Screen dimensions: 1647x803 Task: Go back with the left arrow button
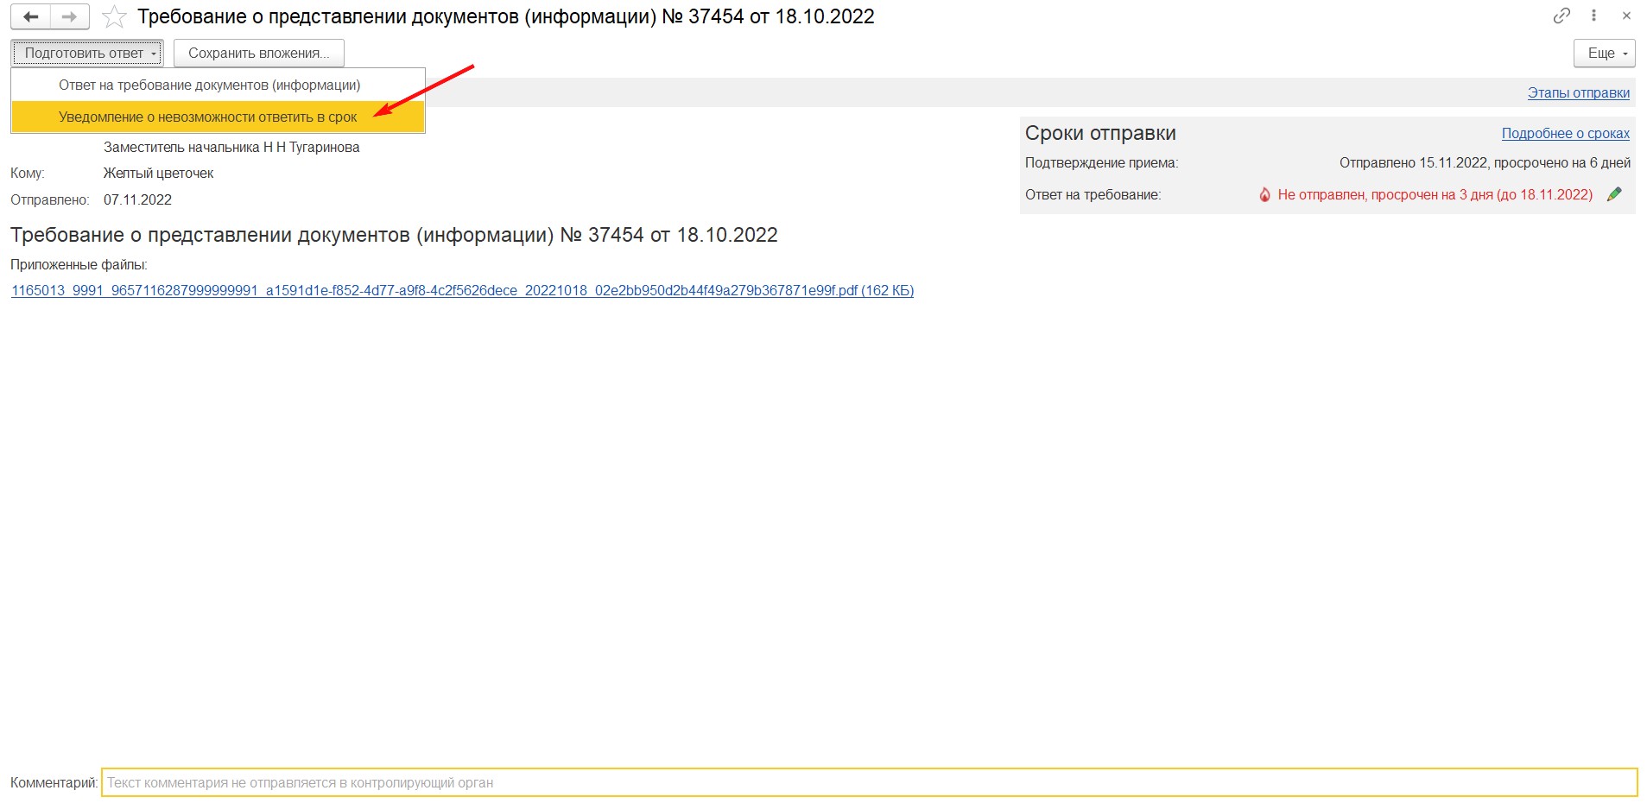point(30,16)
